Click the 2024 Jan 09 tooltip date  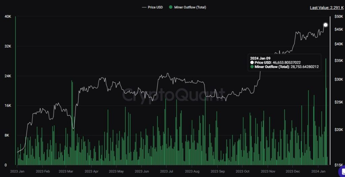pyautogui.click(x=260, y=59)
